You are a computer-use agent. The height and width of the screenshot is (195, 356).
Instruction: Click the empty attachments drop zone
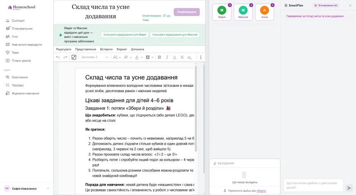pos(245,177)
